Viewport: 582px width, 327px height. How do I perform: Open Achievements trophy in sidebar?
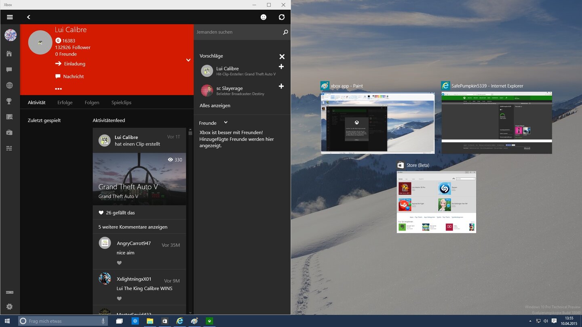(9, 101)
